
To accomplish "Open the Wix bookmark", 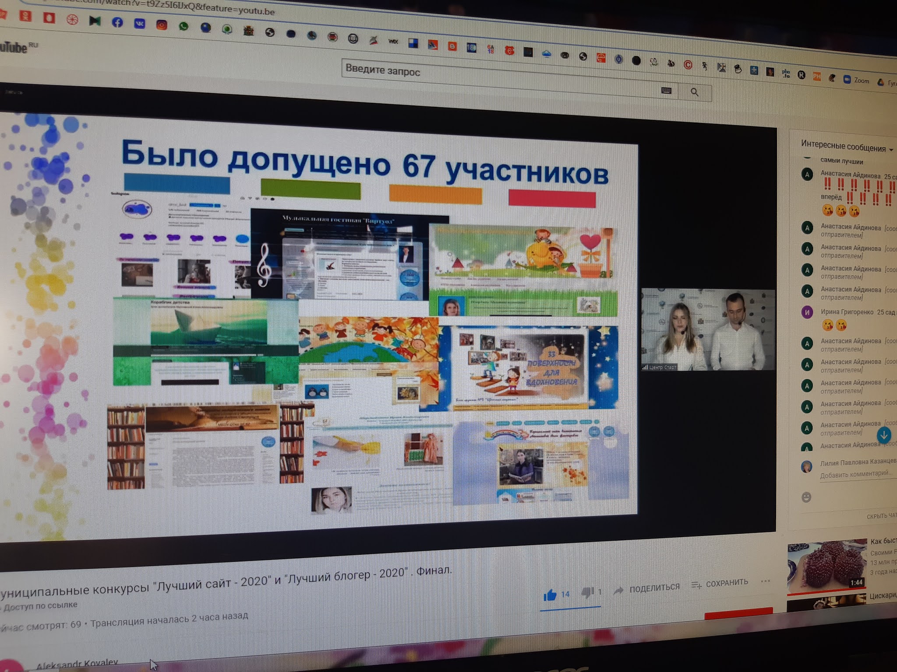I will point(393,42).
